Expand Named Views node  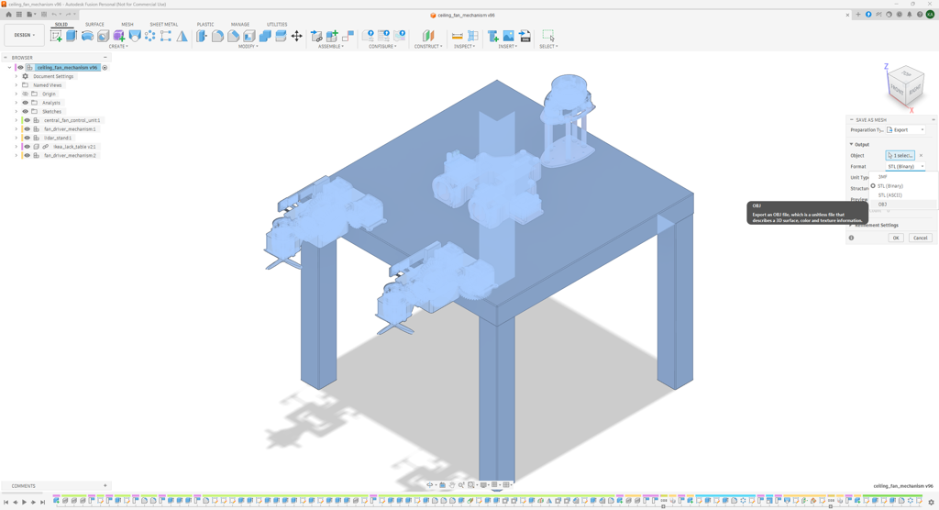coord(17,85)
